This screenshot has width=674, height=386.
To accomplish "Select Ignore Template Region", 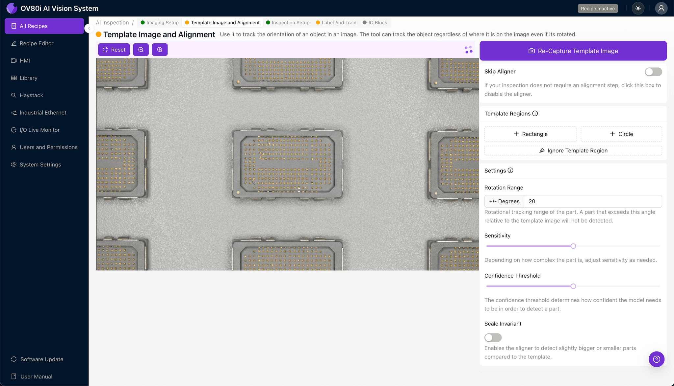I will click(x=573, y=150).
